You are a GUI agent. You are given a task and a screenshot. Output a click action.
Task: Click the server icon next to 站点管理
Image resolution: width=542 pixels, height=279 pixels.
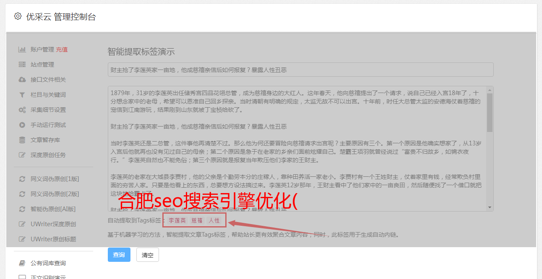(x=22, y=65)
